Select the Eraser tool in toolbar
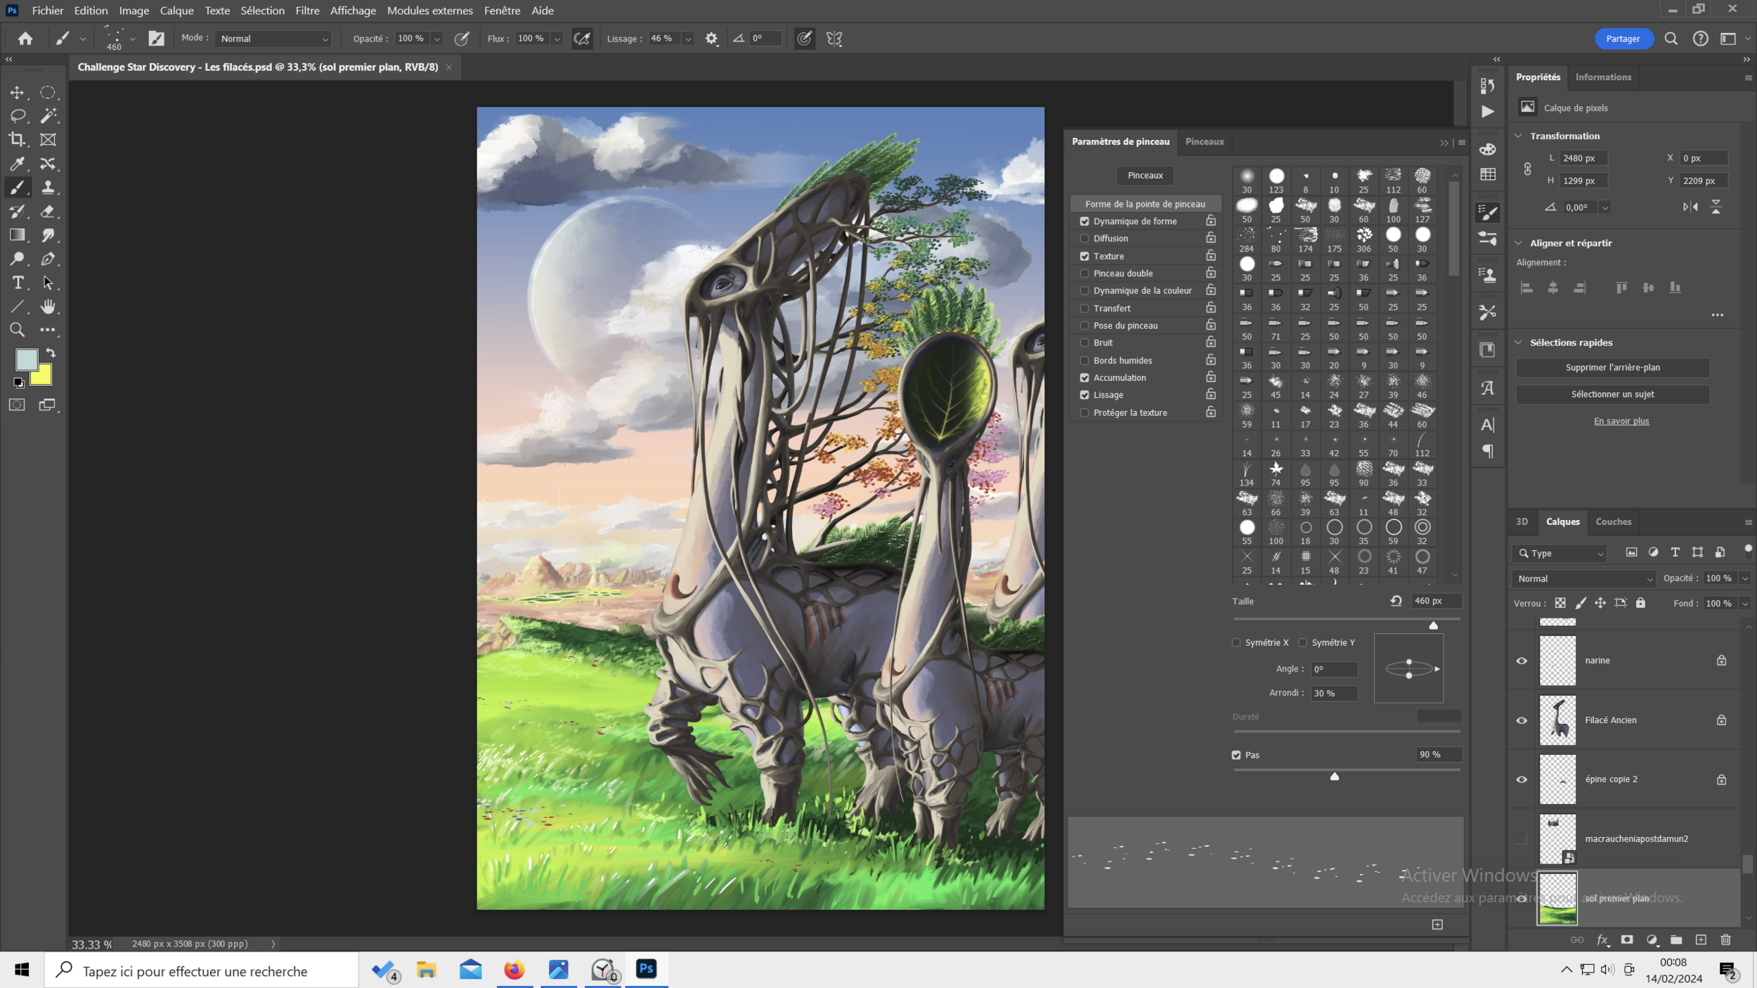 47,212
